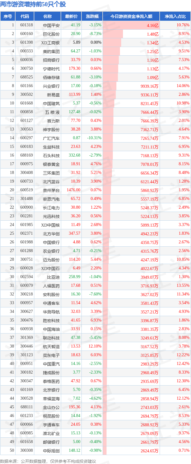Click the 代码 column header
The image size is (191, 464).
(25, 16)
